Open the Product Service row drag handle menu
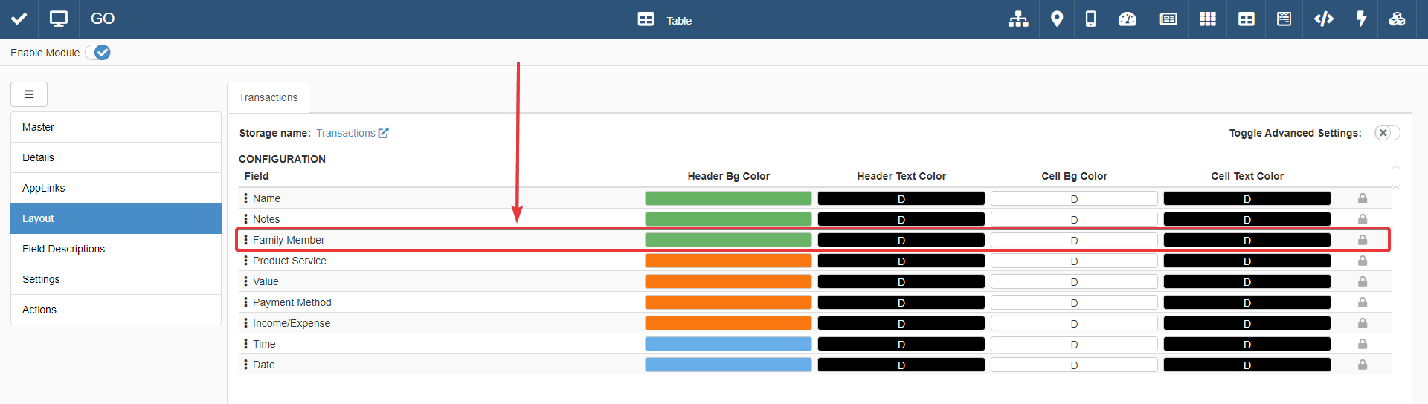This screenshot has height=404, width=1428. click(x=245, y=261)
